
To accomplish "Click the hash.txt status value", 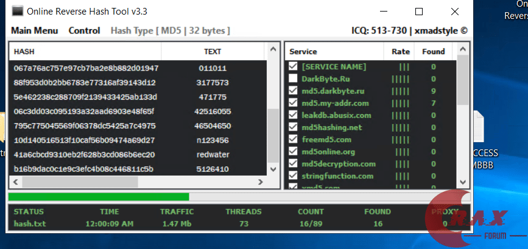I will (30, 223).
